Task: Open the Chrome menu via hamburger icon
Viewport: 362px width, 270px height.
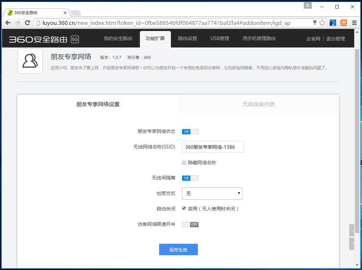Action: click(x=355, y=23)
